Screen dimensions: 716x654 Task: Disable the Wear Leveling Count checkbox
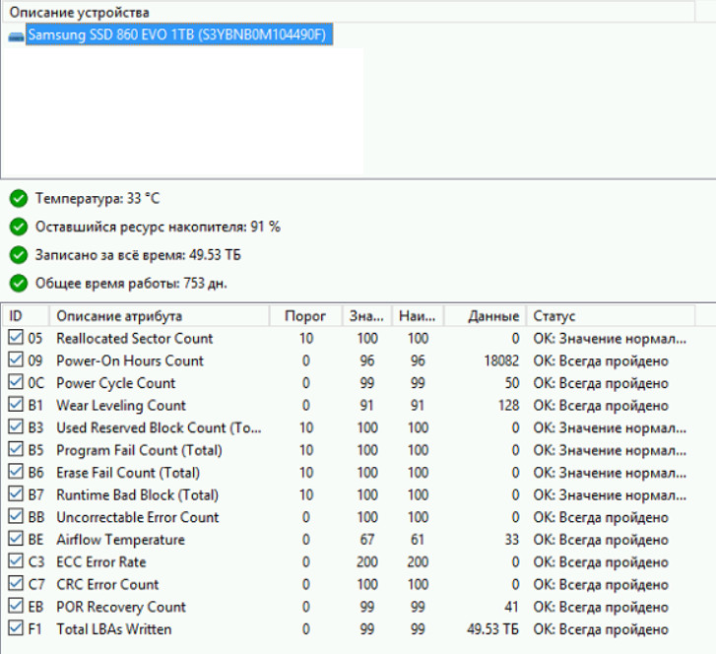15,406
